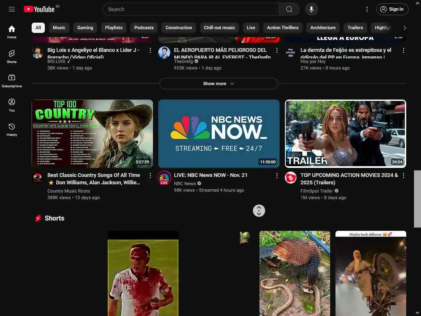
Task: Click the Sign in button
Action: (392, 9)
